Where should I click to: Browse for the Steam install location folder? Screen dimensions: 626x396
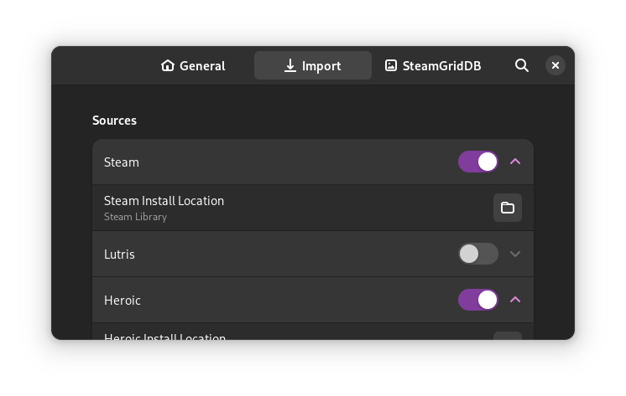(x=508, y=208)
